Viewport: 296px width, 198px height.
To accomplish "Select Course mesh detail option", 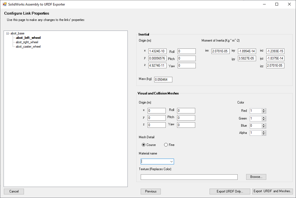I will click(143, 145).
